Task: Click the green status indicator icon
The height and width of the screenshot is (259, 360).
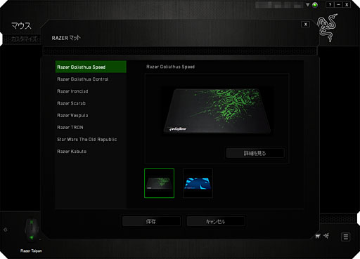Action: 315,5
